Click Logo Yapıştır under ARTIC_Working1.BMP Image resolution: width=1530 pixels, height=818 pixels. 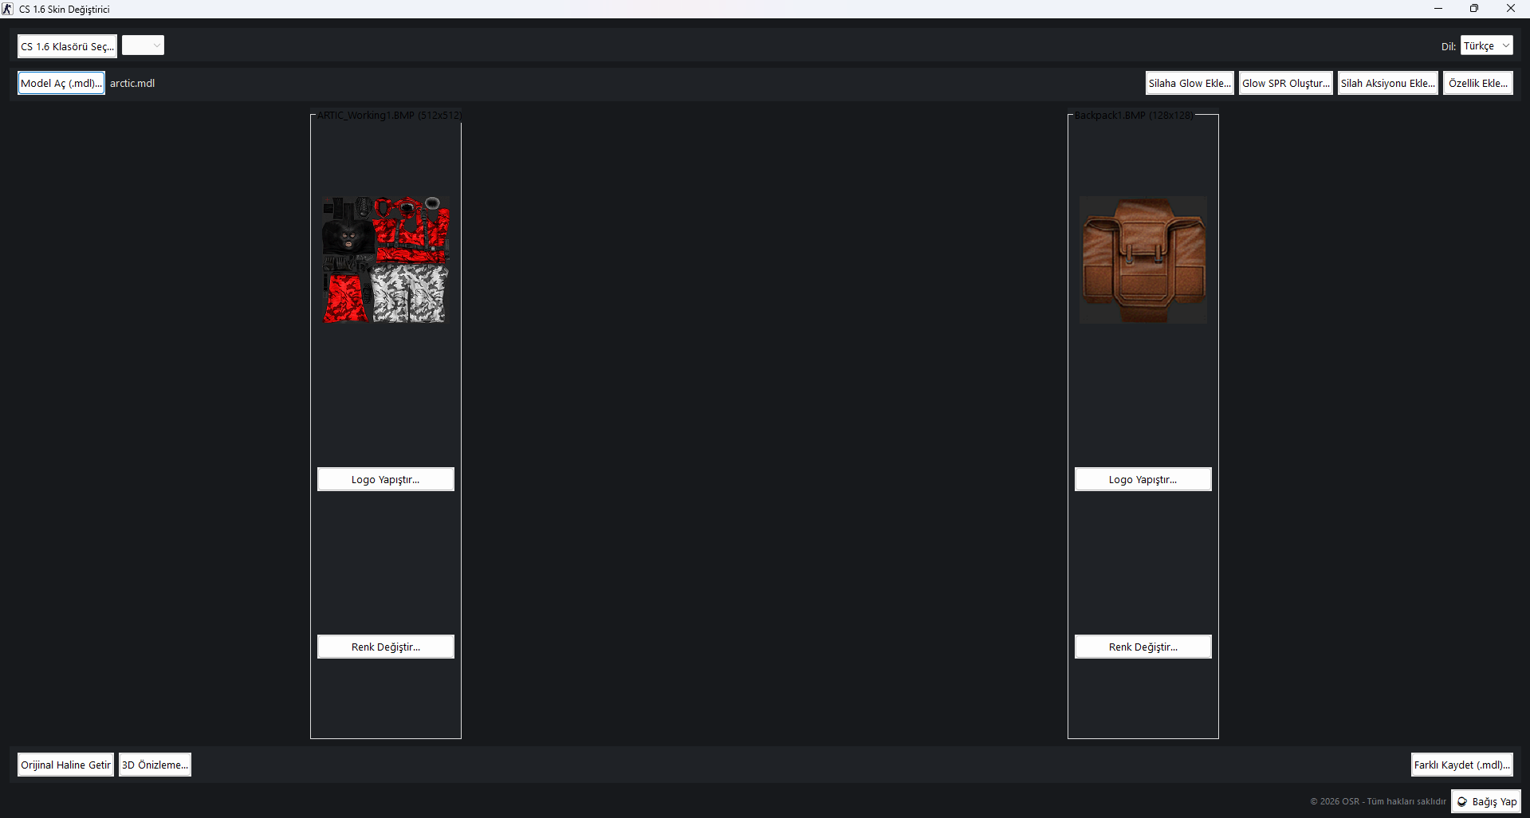click(x=386, y=479)
